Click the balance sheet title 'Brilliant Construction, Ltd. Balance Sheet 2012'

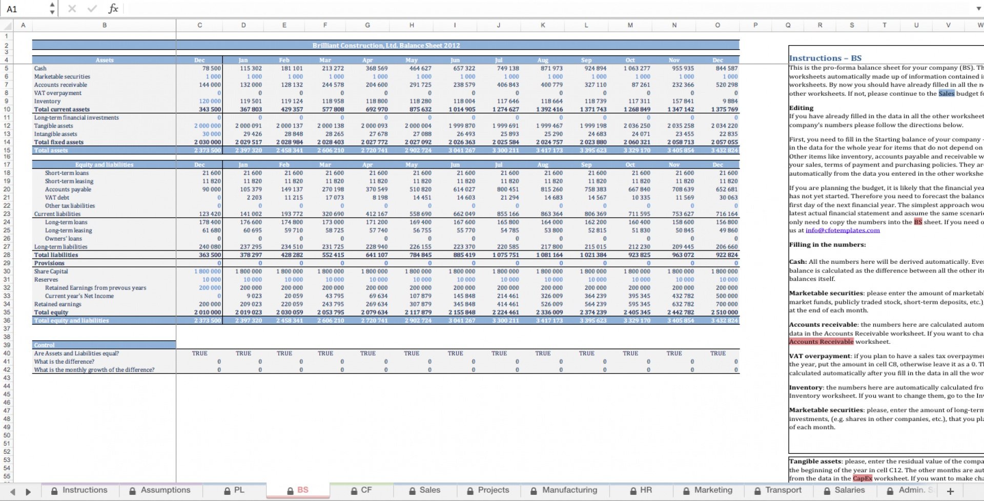click(x=386, y=46)
